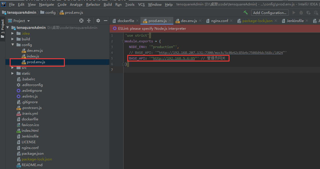Click config breadcrumb in navigation bar
Screen dimensions: 320x169
48,13
